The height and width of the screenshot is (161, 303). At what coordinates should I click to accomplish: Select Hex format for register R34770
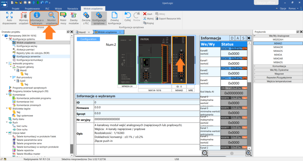(x=245, y=68)
